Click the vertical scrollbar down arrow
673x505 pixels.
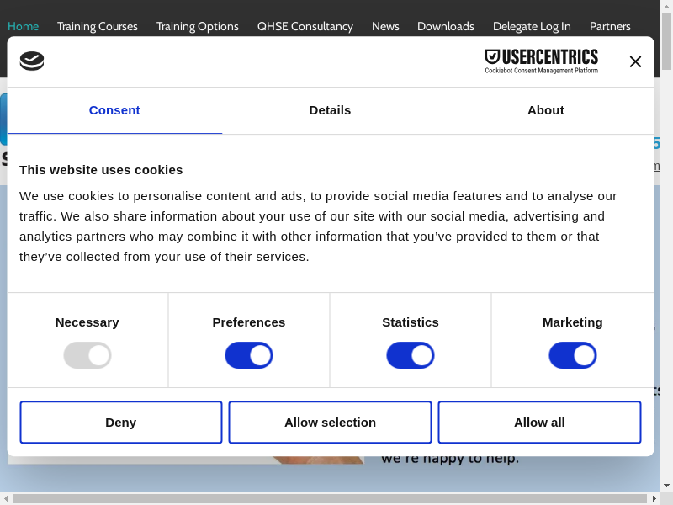point(666,486)
